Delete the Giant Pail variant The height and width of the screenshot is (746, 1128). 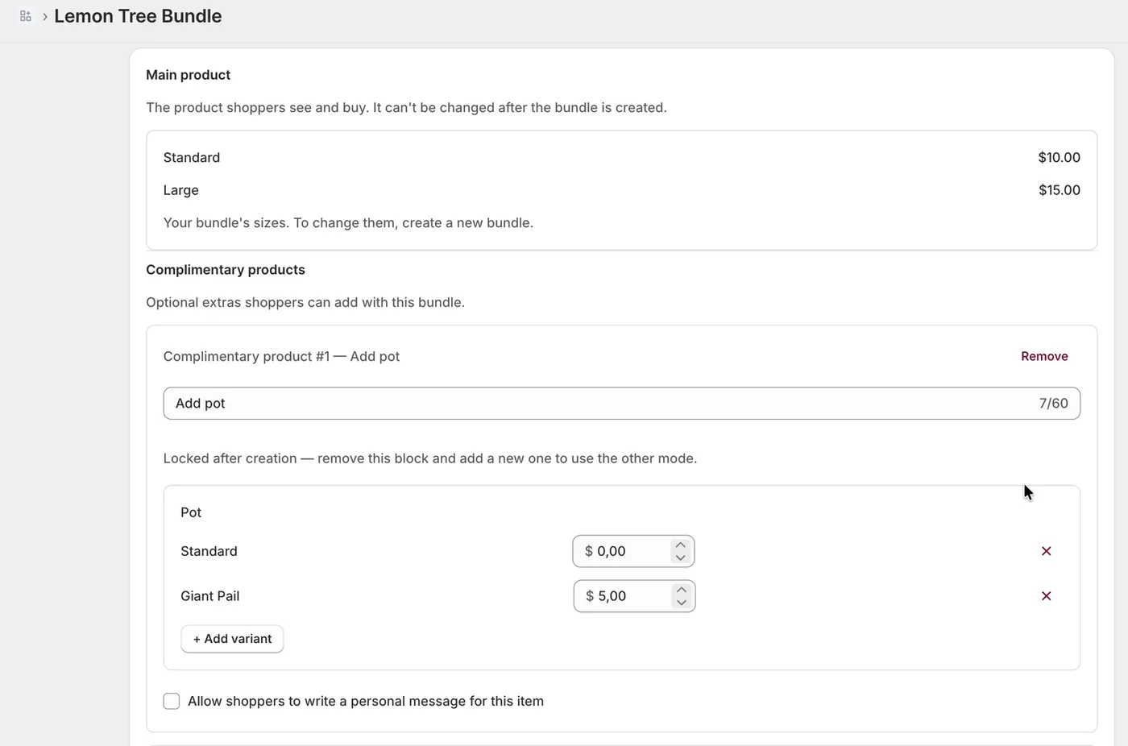[1046, 596]
